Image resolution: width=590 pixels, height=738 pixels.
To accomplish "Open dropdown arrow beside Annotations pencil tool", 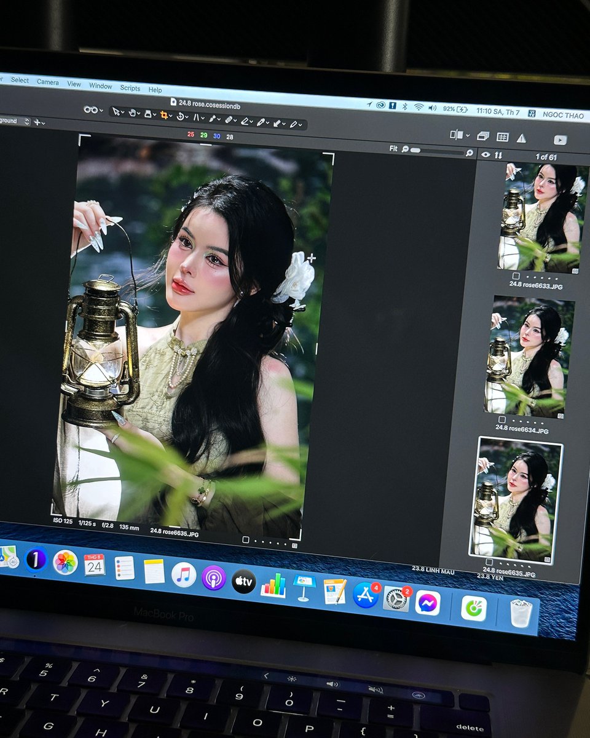I will click(x=300, y=125).
